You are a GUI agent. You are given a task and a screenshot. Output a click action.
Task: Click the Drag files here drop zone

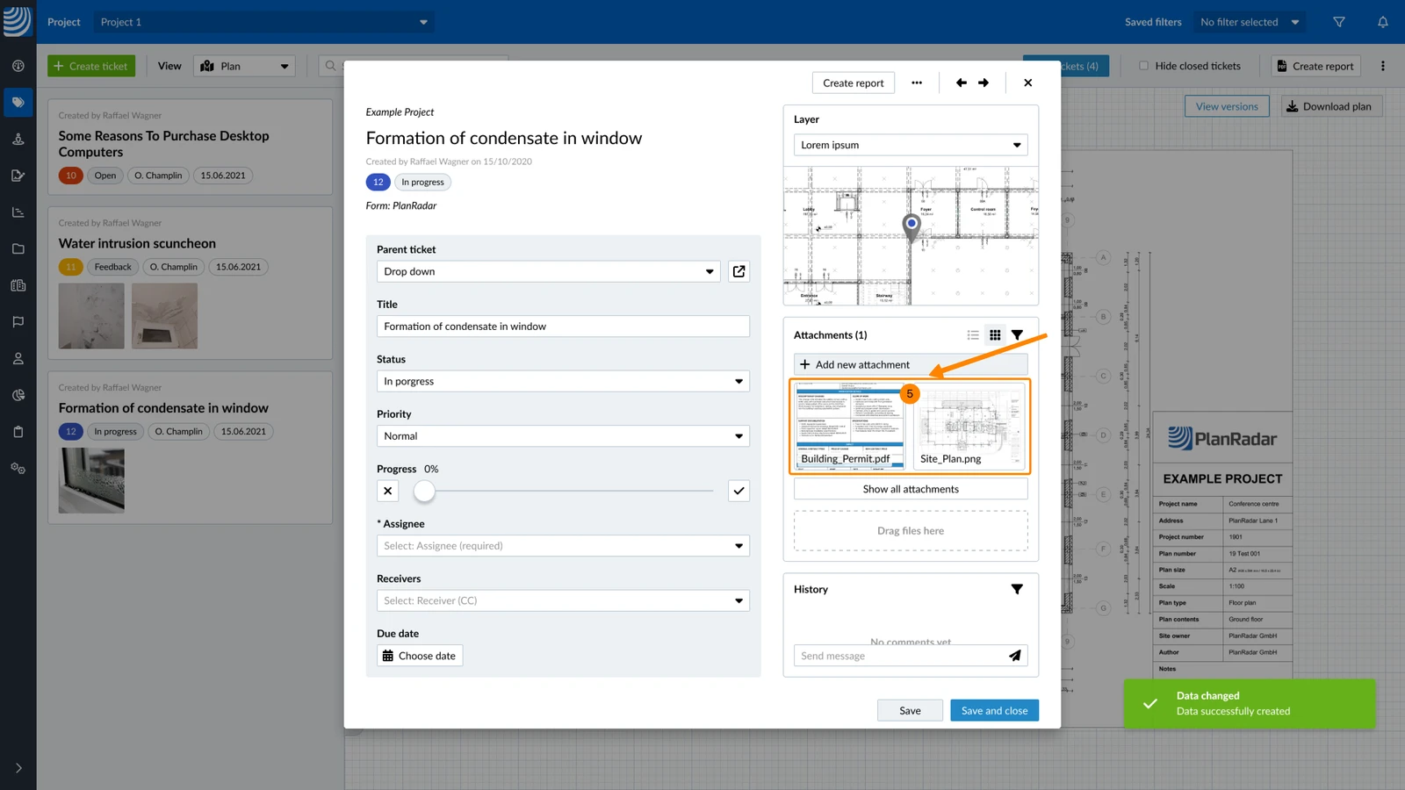coord(911,531)
